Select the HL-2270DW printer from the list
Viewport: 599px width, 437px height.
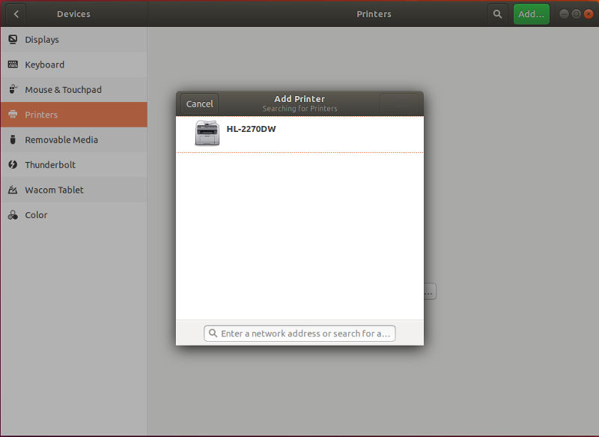250,128
